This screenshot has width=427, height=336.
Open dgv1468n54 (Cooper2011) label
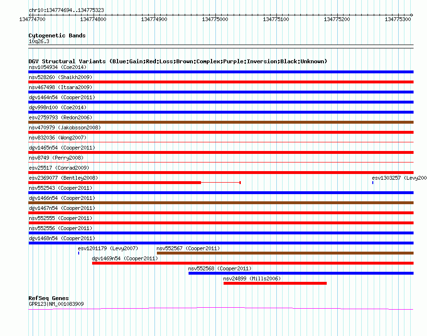(x=62, y=238)
